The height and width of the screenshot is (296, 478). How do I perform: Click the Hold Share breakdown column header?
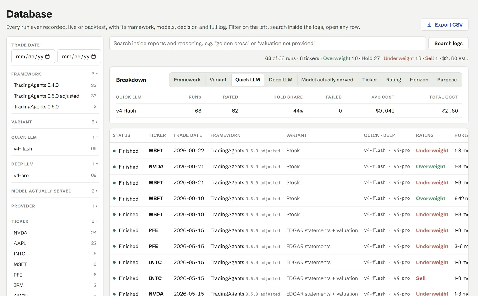(x=288, y=97)
